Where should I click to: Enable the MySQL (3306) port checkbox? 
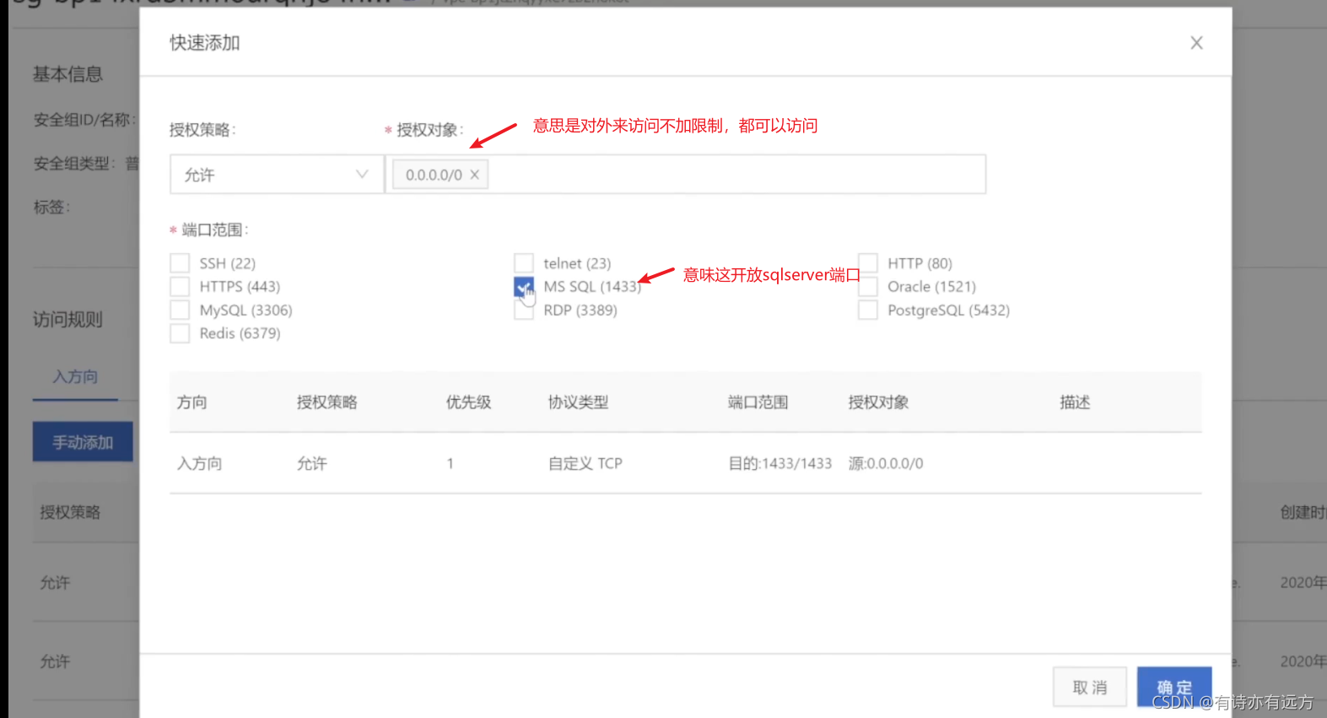pos(180,310)
